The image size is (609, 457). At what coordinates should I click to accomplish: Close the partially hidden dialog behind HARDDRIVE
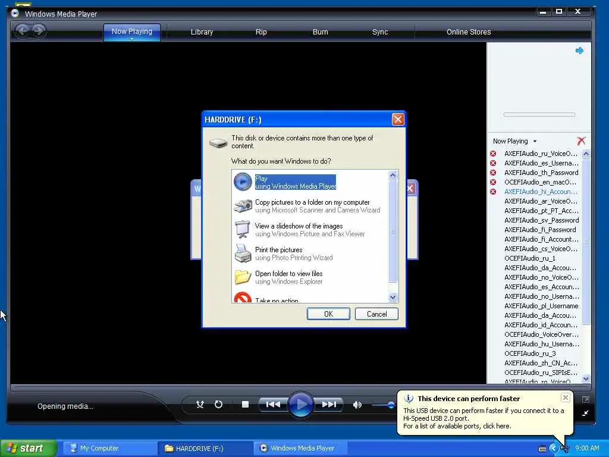(411, 189)
